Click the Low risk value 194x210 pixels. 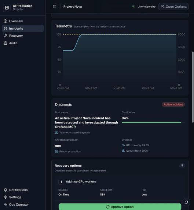click(x=144, y=195)
